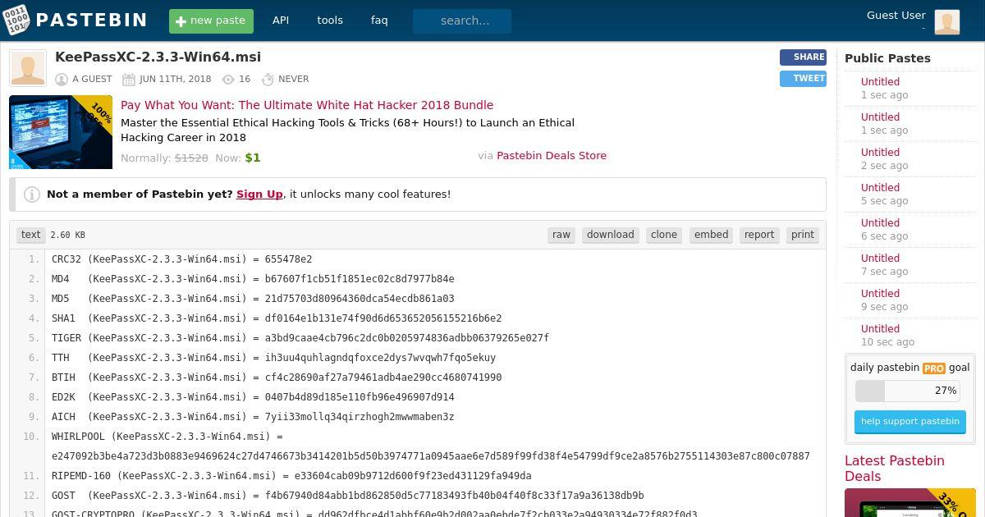Click the TTH hash line
The image size is (985, 517).
click(x=273, y=358)
